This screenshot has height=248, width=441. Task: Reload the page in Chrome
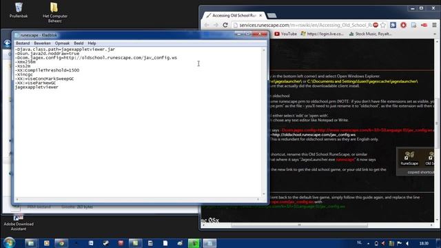pos(225,25)
